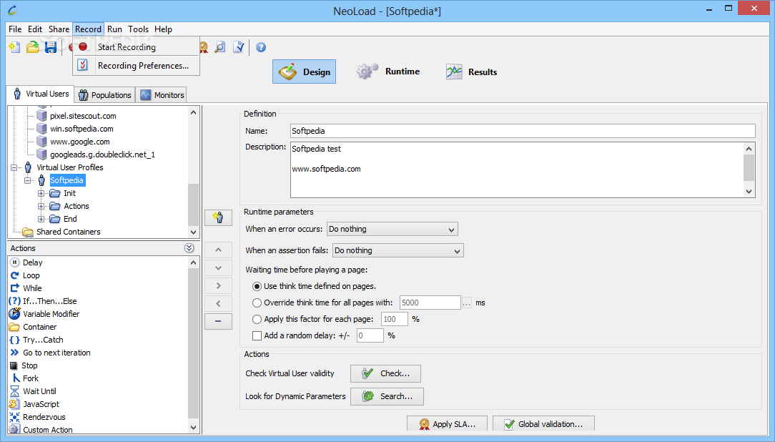Open the When an assertion fails dropdown

pos(398,250)
